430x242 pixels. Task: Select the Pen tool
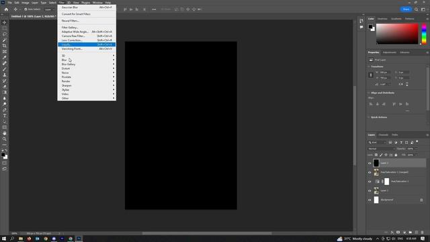click(x=5, y=110)
